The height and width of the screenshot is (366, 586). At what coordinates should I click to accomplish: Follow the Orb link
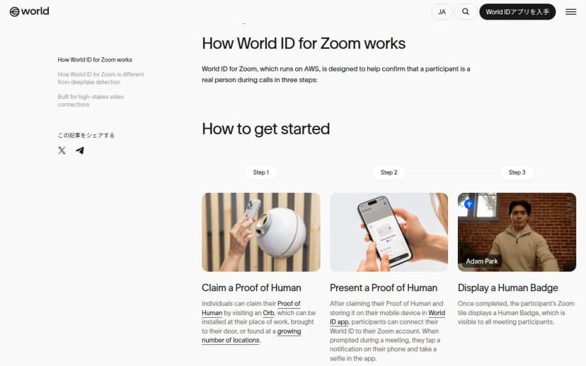coord(268,312)
